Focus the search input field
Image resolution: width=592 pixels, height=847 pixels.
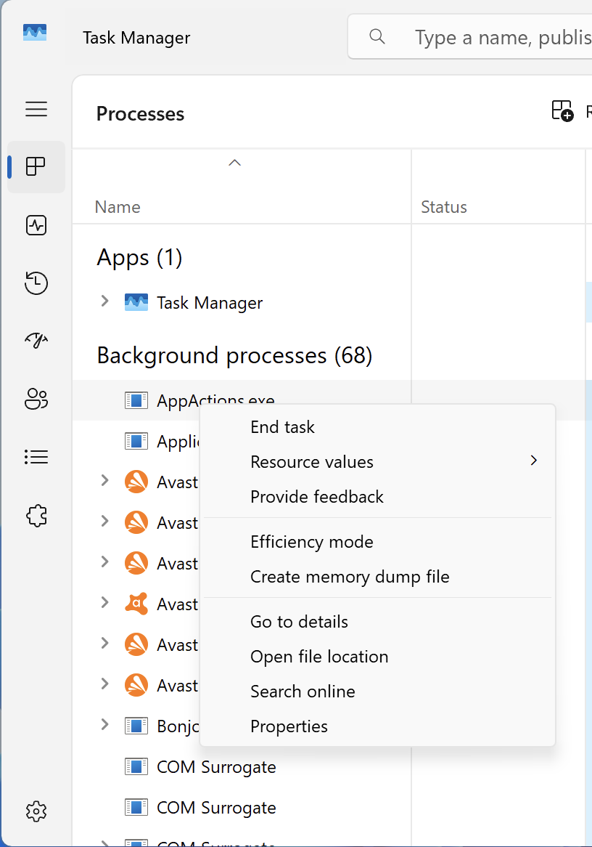coord(471,37)
